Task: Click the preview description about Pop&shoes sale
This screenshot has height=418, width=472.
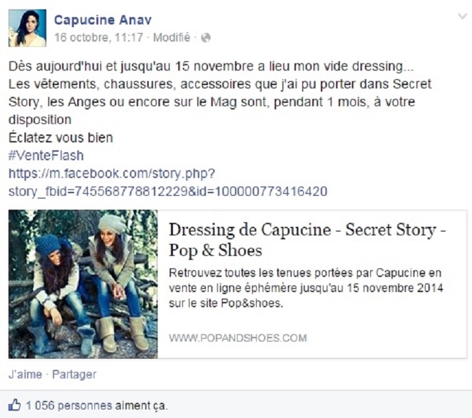Action: (x=306, y=288)
